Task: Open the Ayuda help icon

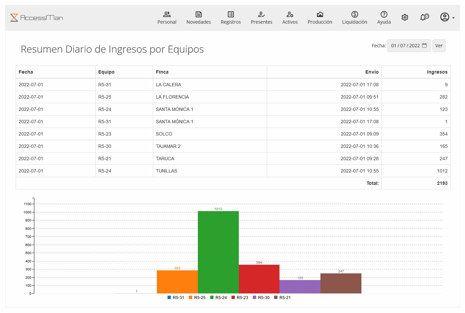Action: 384,14
